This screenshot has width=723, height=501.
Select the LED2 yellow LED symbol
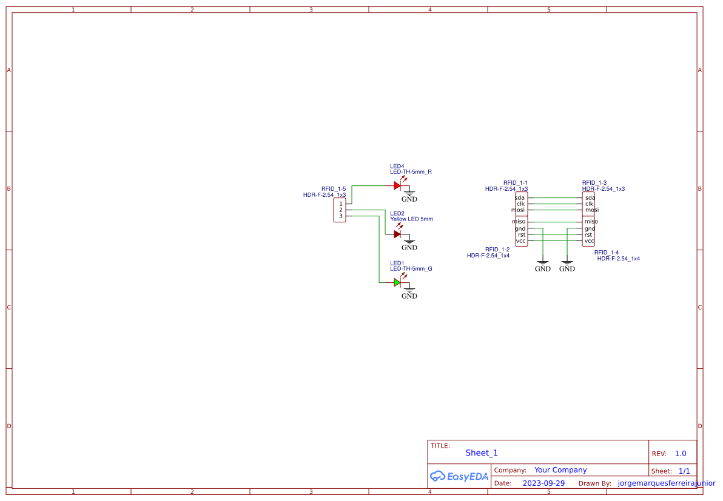(398, 233)
